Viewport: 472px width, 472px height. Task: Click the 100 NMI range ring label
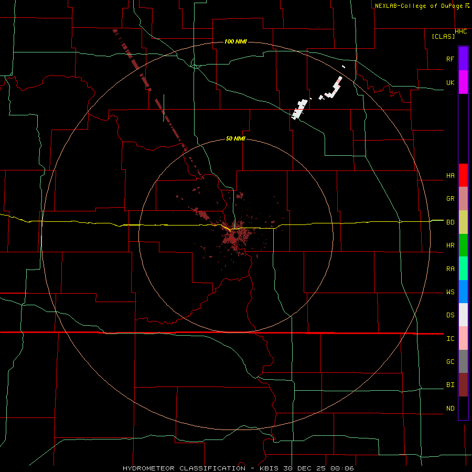coord(235,41)
